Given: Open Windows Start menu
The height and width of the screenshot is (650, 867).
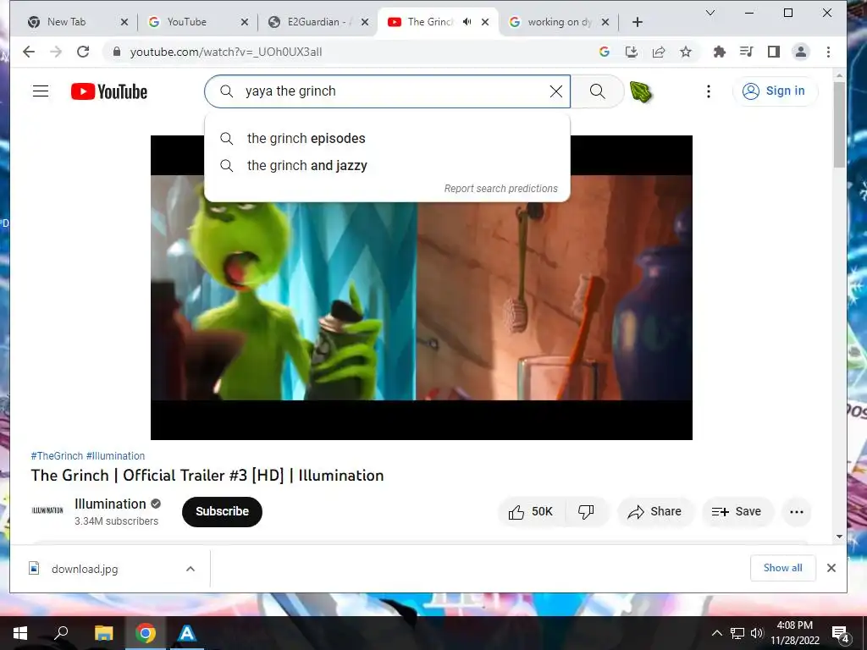Looking at the screenshot, I should [20, 633].
